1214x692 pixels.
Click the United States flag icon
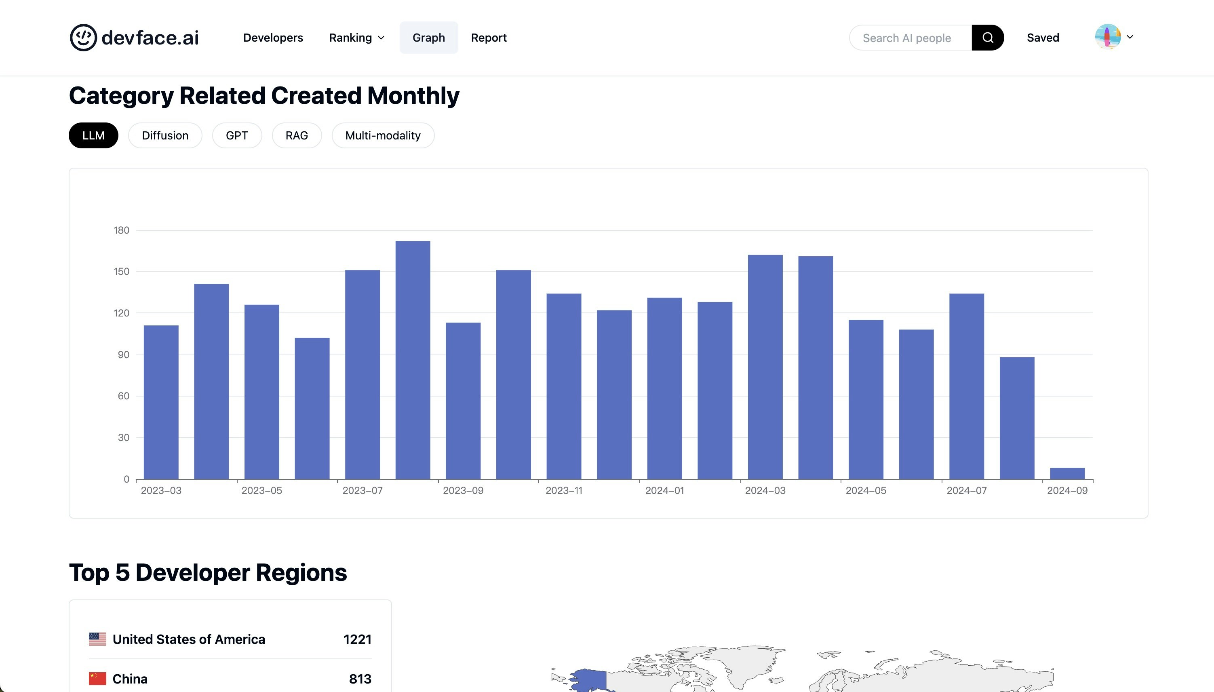97,639
